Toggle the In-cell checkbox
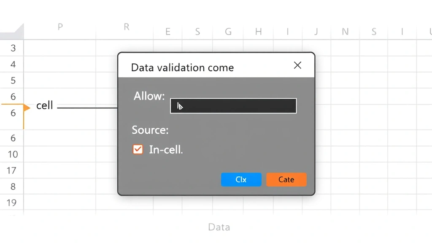 pos(138,149)
